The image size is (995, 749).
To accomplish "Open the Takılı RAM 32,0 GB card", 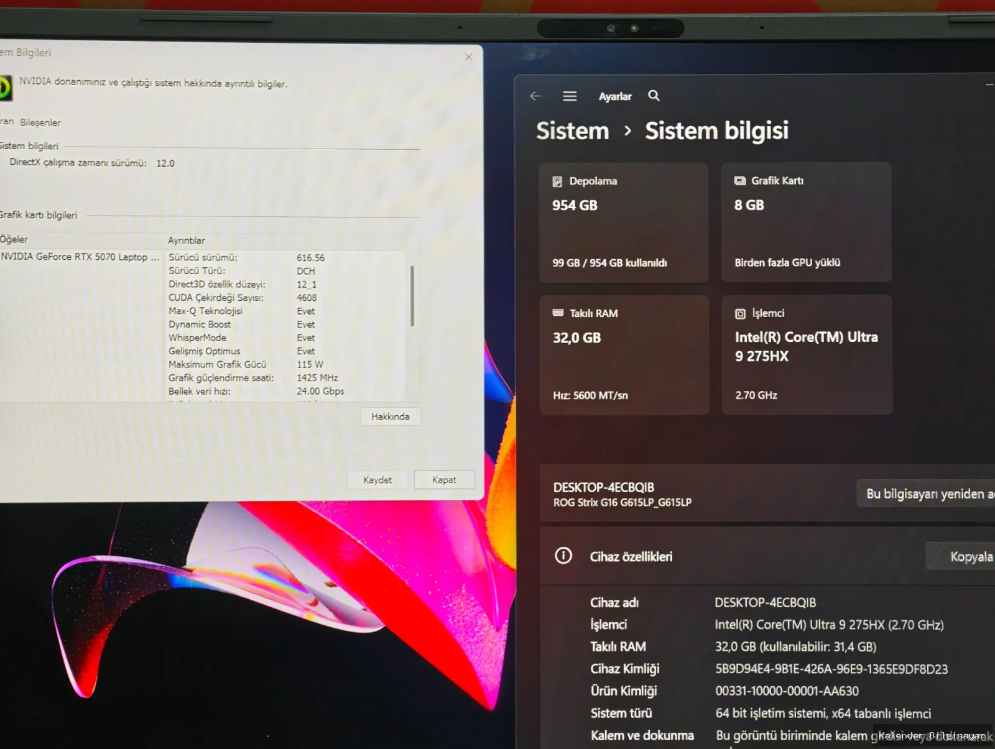I will click(x=624, y=354).
